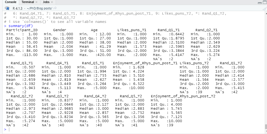This screenshot has width=267, height=134.
Task: Click the Rand_Q4_T2 column header
Action: point(95,96)
